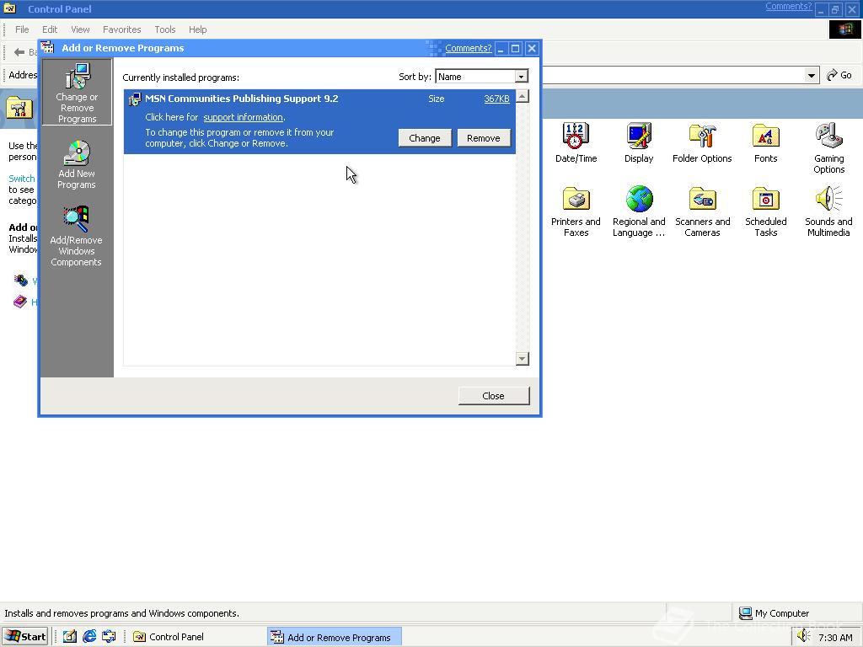Open the support information link
Image resolution: width=863 pixels, height=647 pixels.
click(243, 117)
